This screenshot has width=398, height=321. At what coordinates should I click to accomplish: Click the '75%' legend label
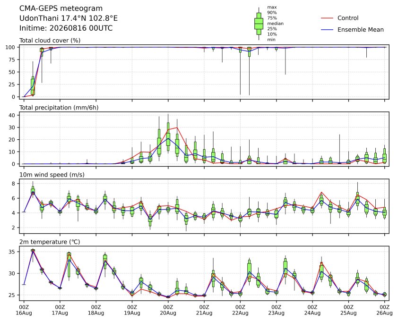pyautogui.click(x=272, y=18)
